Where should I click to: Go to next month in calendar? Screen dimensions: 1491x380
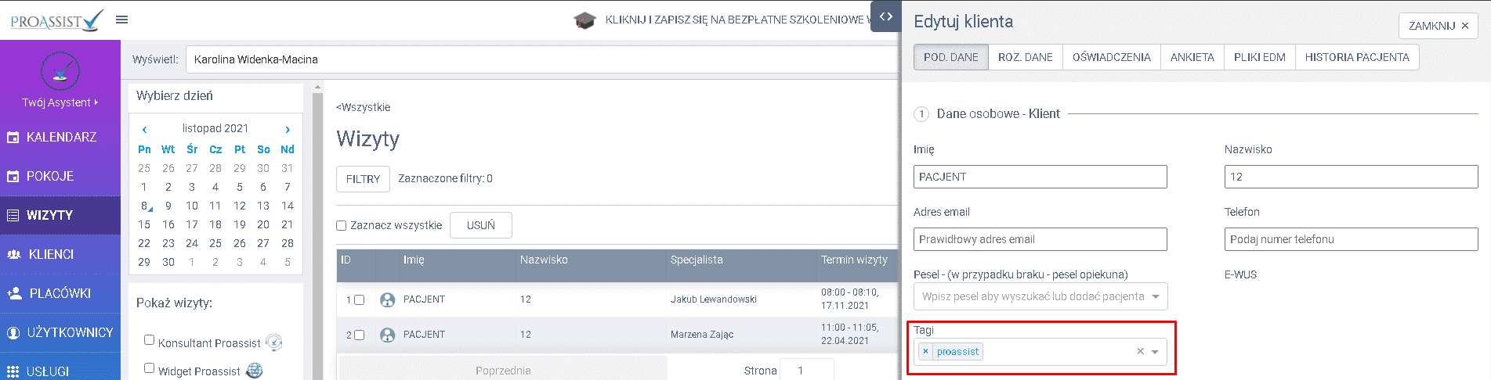288,129
